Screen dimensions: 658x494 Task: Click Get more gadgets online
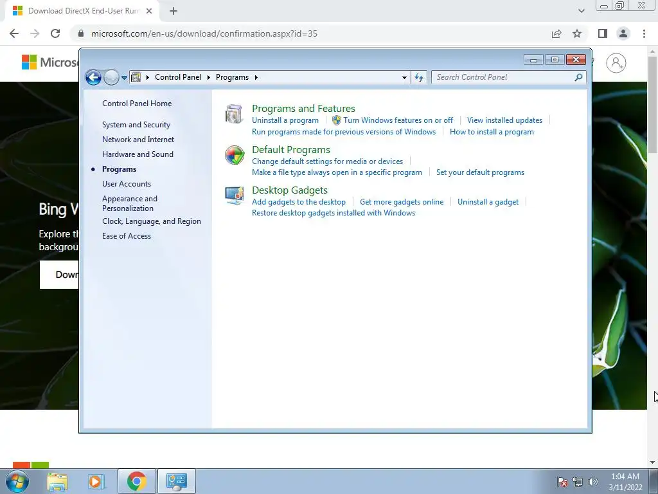(x=402, y=202)
